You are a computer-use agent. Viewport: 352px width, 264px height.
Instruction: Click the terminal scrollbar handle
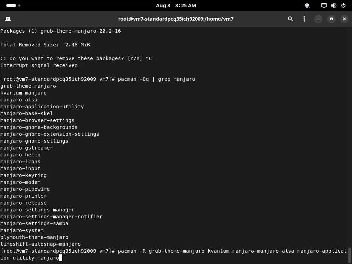pos(349,255)
